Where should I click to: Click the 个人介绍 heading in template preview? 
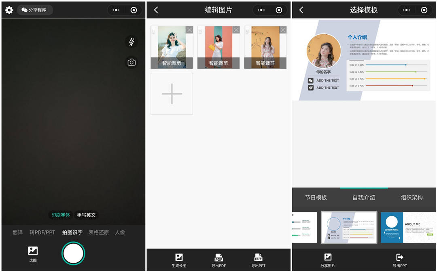(x=357, y=37)
